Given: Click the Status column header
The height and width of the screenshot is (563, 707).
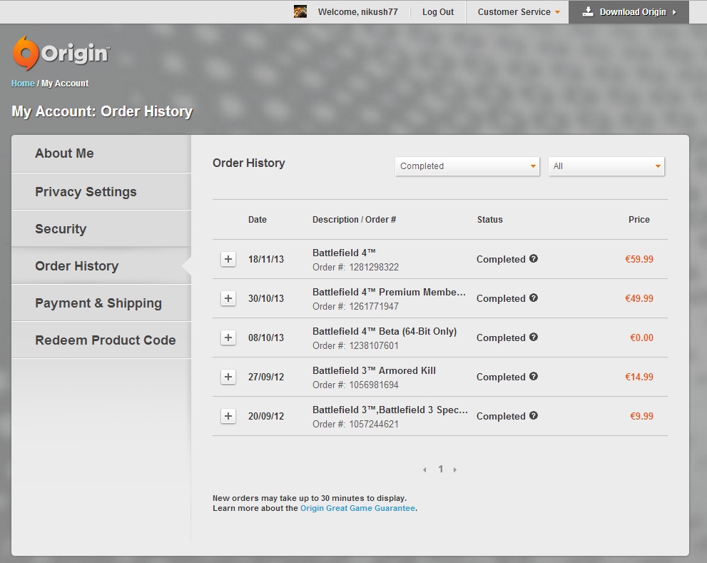Looking at the screenshot, I should (x=489, y=220).
